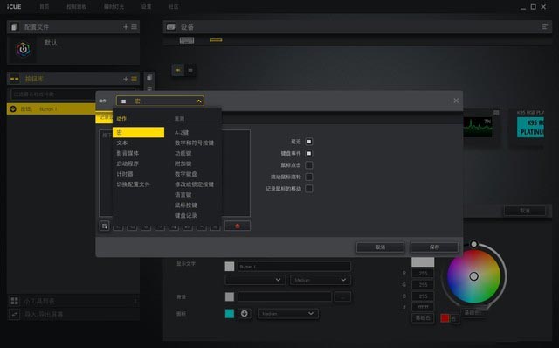
Task: Open the 设备 panel options menu icon
Action: click(x=545, y=27)
